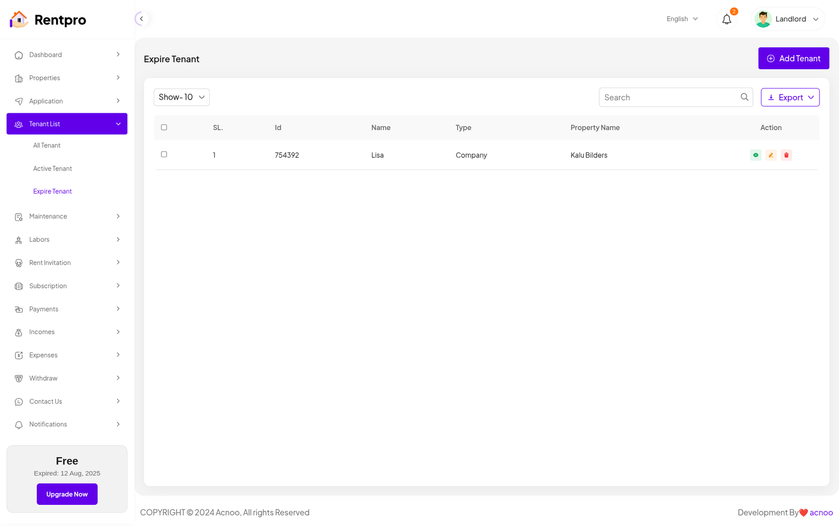
Task: Open the notification bell in header
Action: point(727,19)
